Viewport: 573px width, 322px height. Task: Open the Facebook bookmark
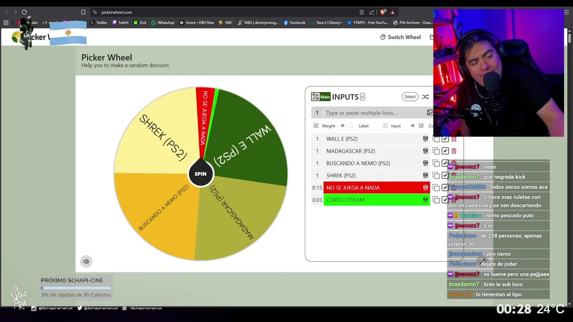point(295,22)
